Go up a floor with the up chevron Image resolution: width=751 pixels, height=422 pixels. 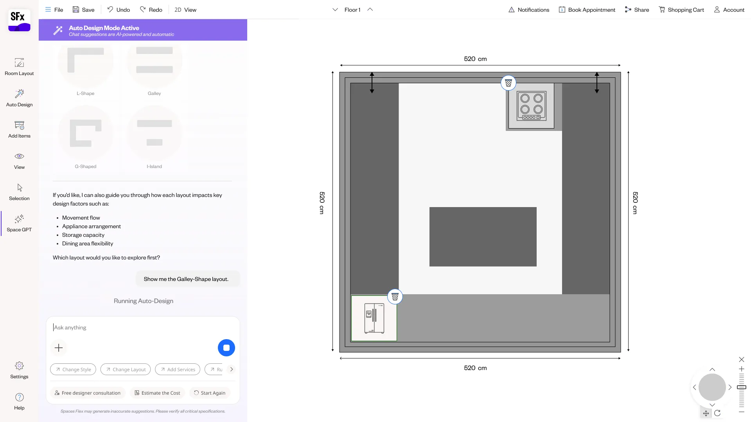click(370, 10)
